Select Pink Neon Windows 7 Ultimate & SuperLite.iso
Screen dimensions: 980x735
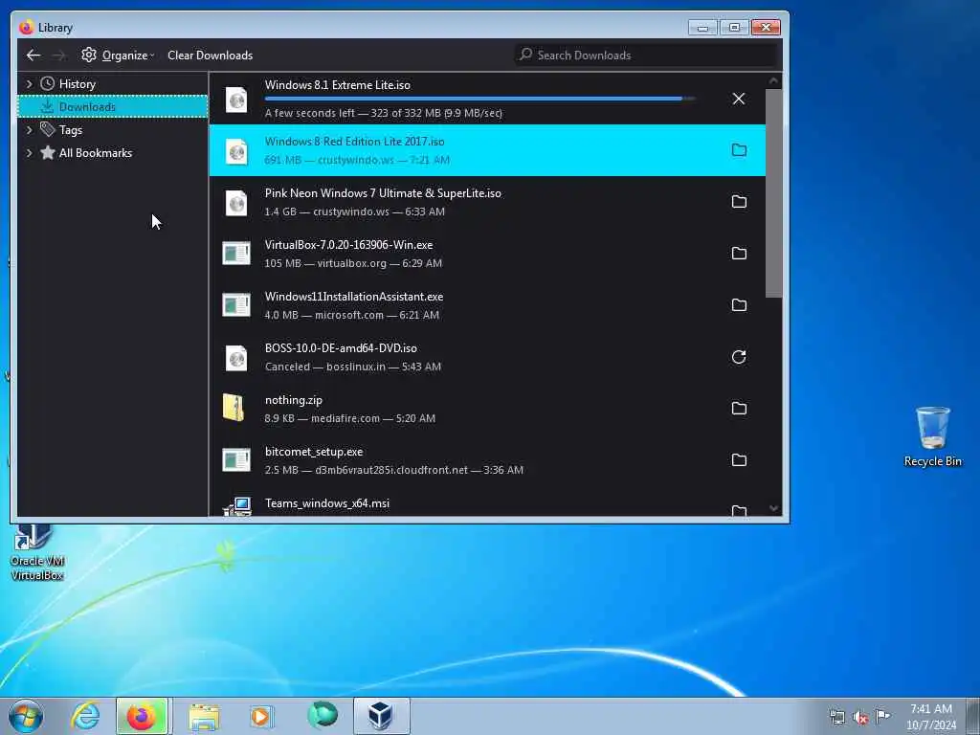click(487, 202)
